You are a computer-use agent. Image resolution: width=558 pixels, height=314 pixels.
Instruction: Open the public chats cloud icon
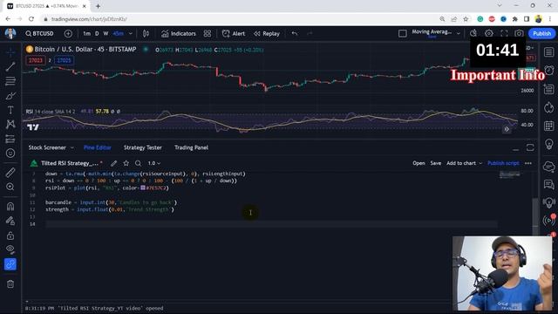(548, 166)
